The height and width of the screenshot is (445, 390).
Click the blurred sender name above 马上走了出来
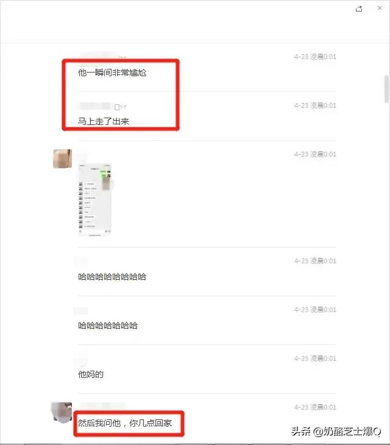point(94,106)
